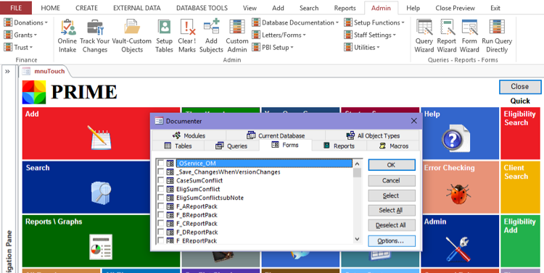The height and width of the screenshot is (273, 544).
Task: Tick the F_AReportPack checkbox
Action: pyautogui.click(x=161, y=206)
